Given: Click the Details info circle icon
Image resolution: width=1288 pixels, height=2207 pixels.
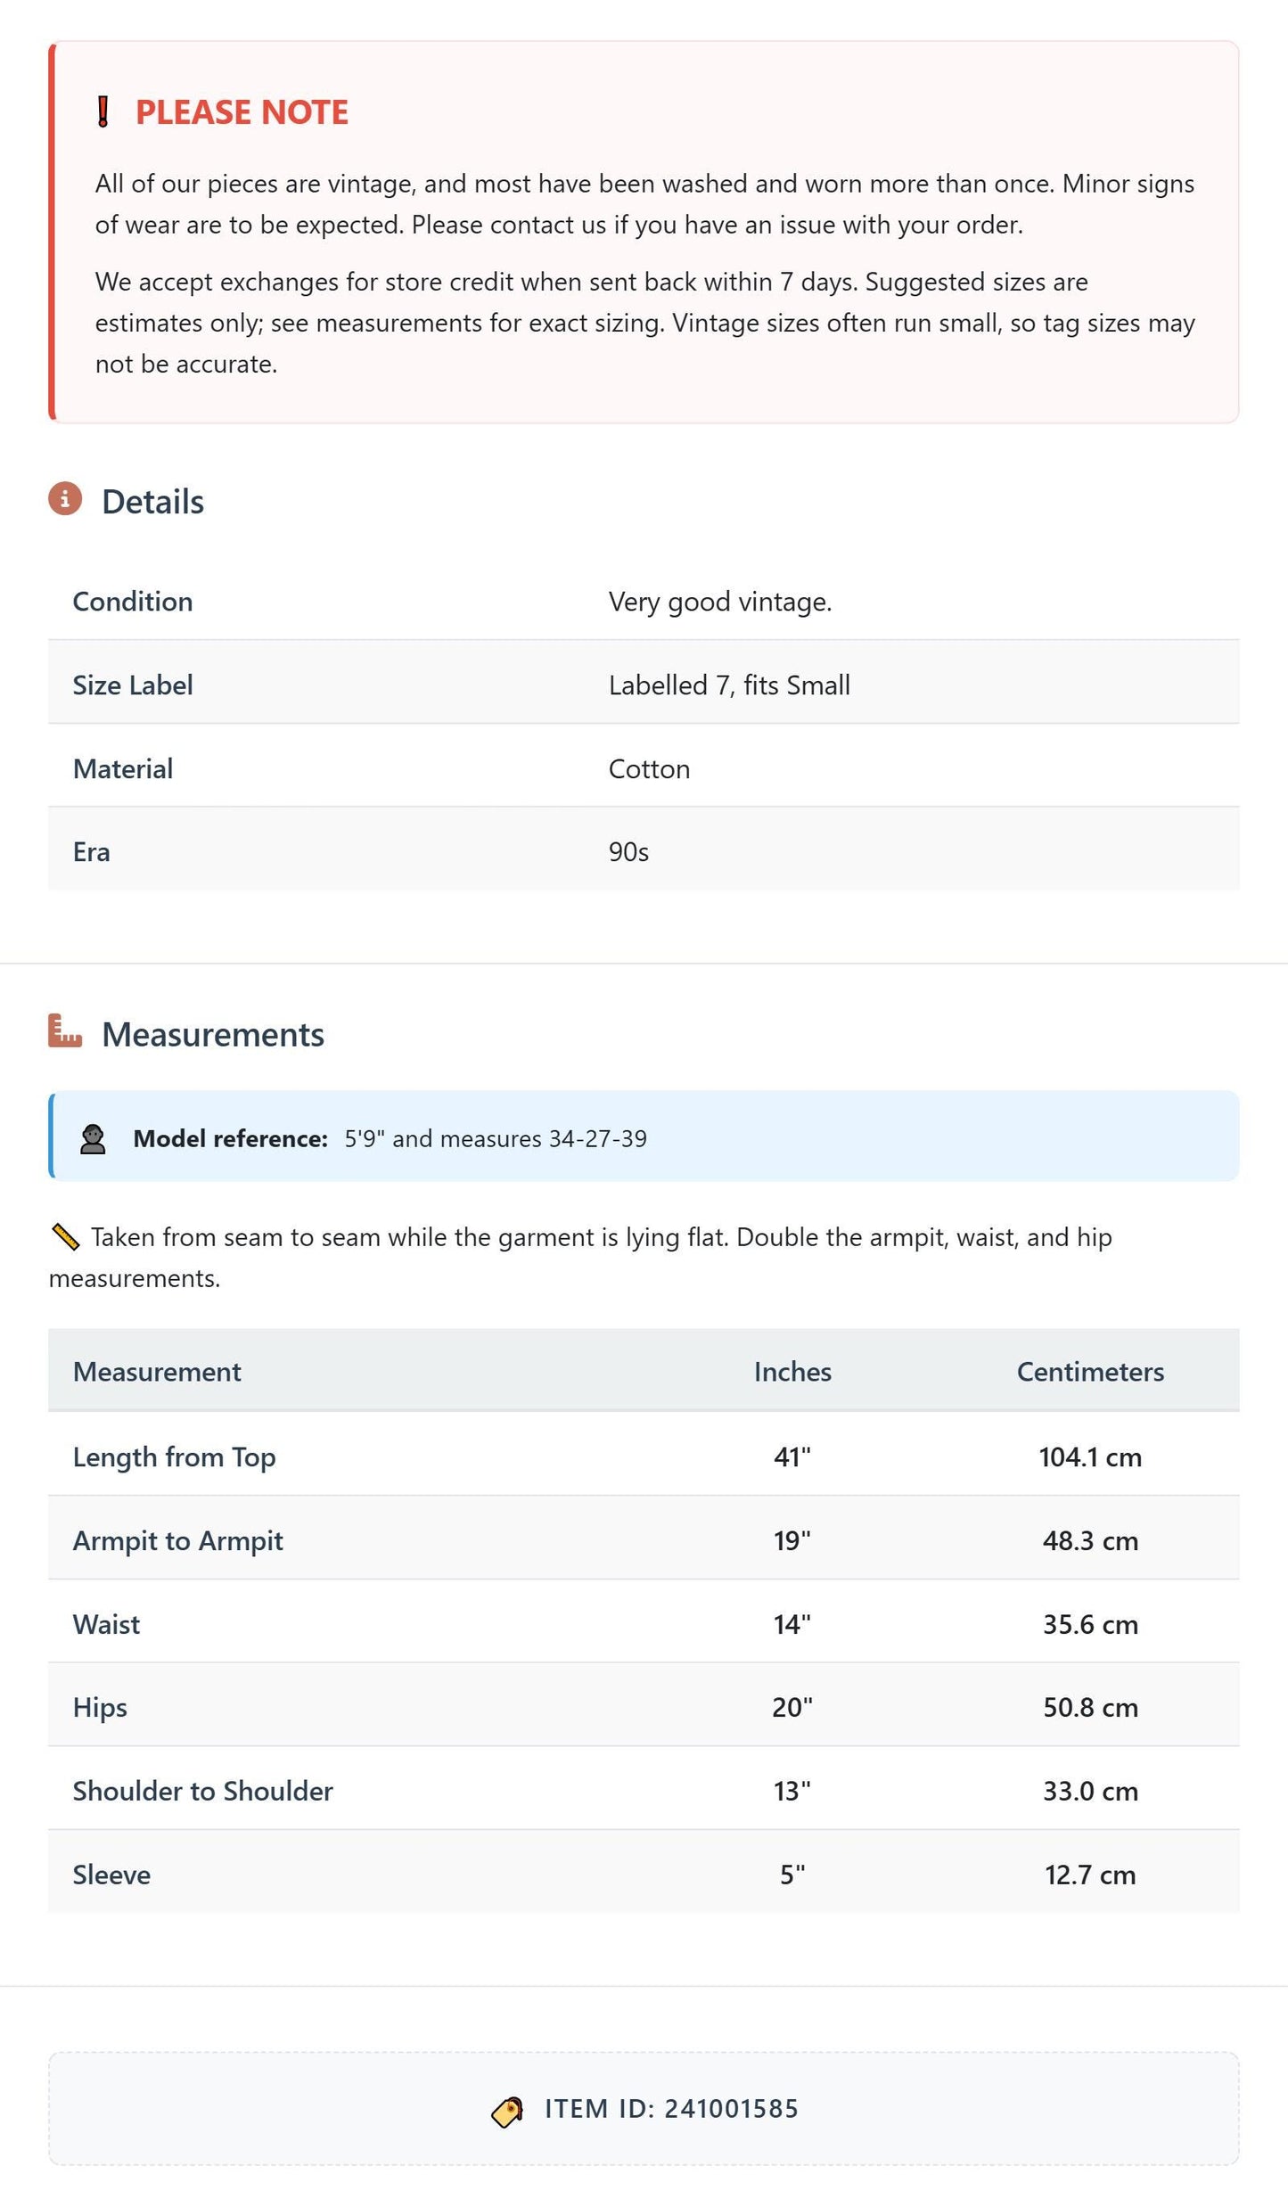Looking at the screenshot, I should pyautogui.click(x=65, y=499).
